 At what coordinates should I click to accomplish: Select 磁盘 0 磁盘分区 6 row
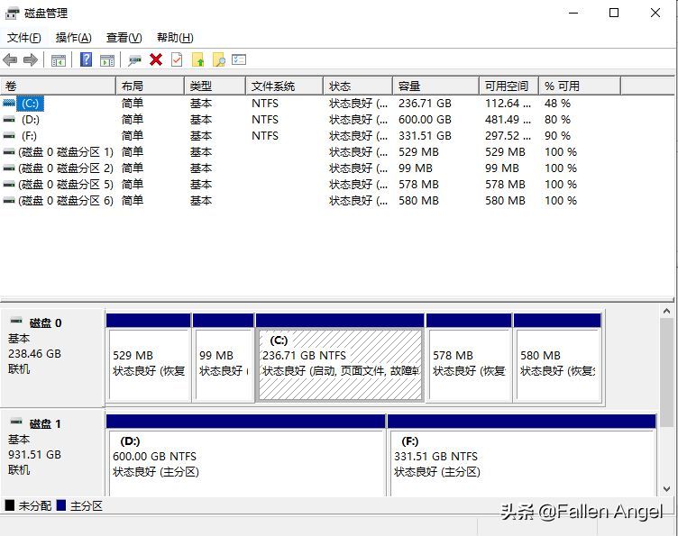66,201
